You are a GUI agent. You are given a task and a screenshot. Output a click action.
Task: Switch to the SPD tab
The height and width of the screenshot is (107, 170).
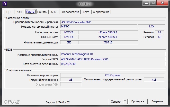point(53,12)
